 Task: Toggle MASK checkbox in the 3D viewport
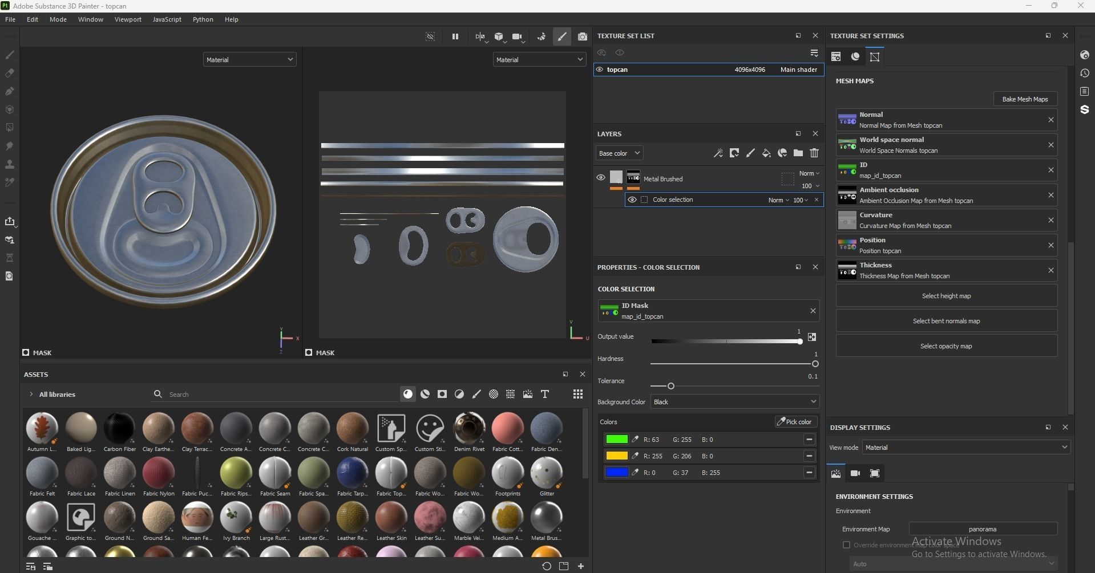point(26,352)
